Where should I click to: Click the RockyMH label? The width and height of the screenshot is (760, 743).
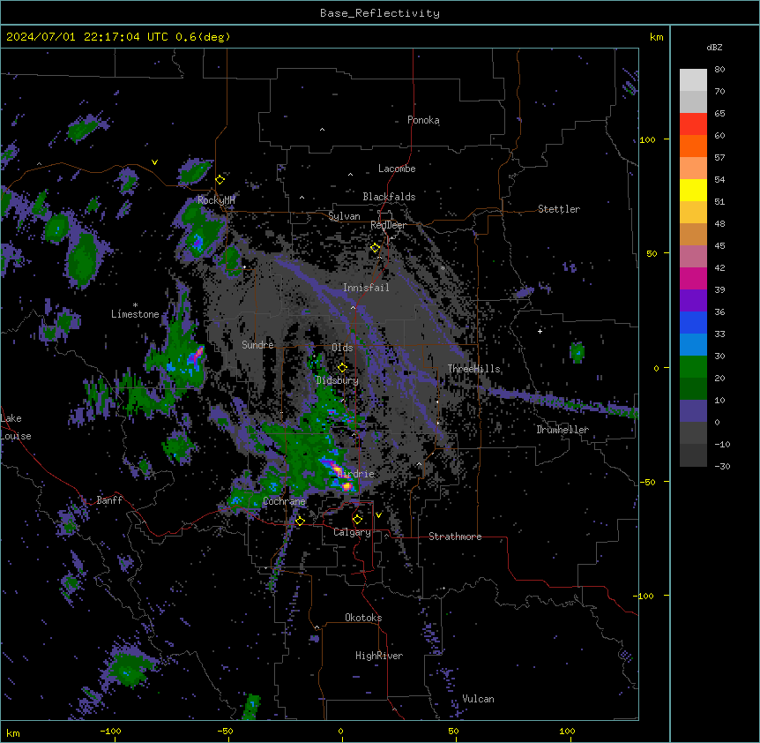tap(216, 199)
